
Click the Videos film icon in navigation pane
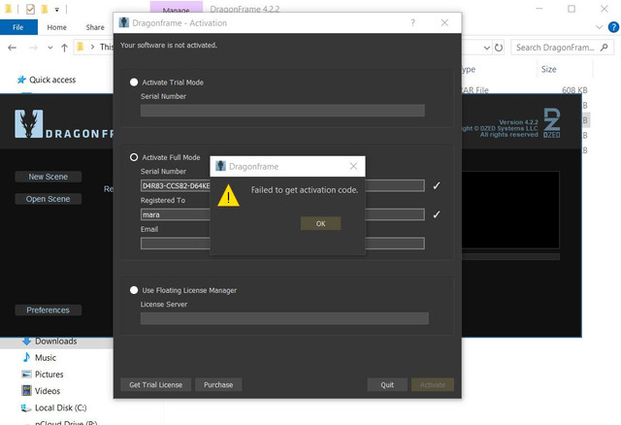pos(26,390)
